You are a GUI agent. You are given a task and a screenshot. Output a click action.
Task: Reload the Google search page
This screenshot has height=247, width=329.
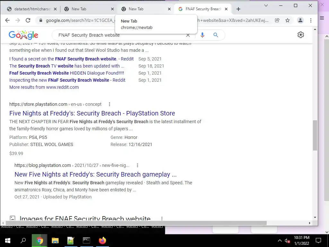pos(28,20)
